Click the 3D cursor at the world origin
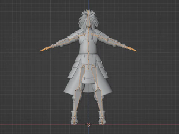179x134 pixels. [x=88, y=124]
